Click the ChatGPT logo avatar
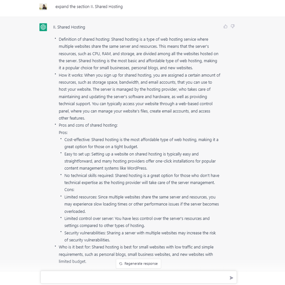Viewport: 285px width, 285px height. tap(43, 27)
